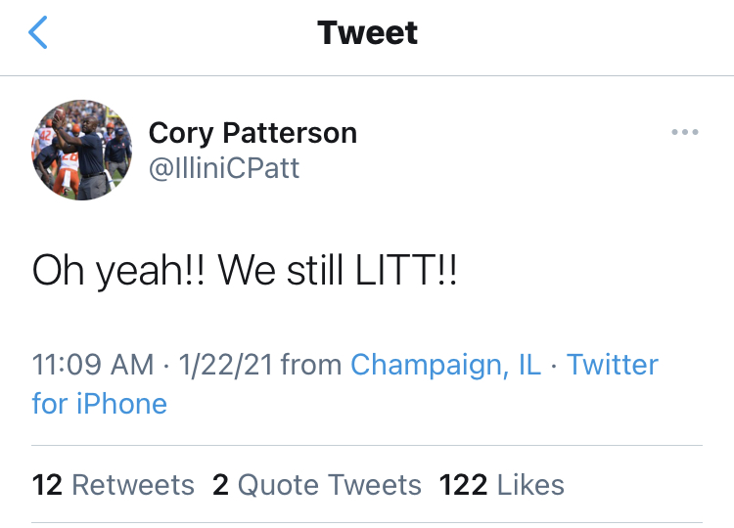Open the Cory Patterson display name
This screenshot has height=528, width=734.
click(x=252, y=133)
